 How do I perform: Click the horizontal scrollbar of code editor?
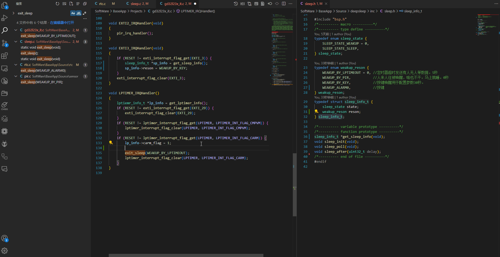click(186, 255)
